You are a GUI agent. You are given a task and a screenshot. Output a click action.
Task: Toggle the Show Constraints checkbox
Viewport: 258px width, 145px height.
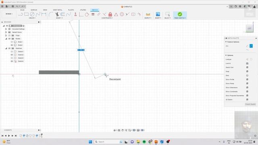click(247, 91)
